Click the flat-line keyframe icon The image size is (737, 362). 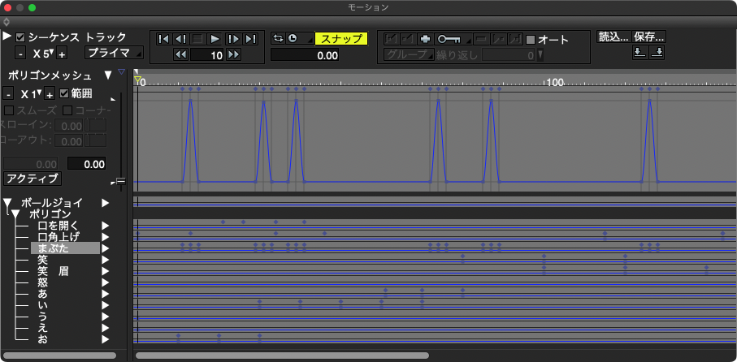pos(481,38)
